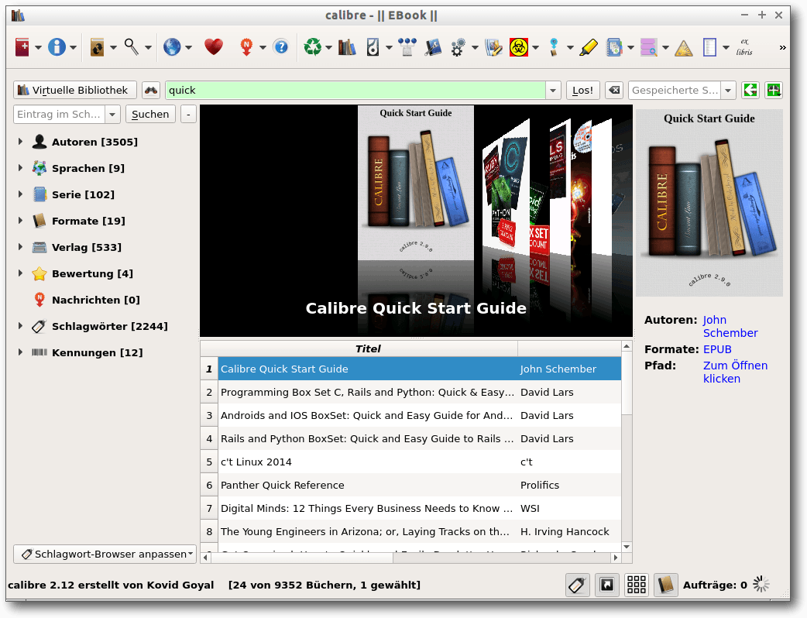Click the green left-arrow saved search icon
Viewport: 807px width, 618px height.
pos(750,90)
